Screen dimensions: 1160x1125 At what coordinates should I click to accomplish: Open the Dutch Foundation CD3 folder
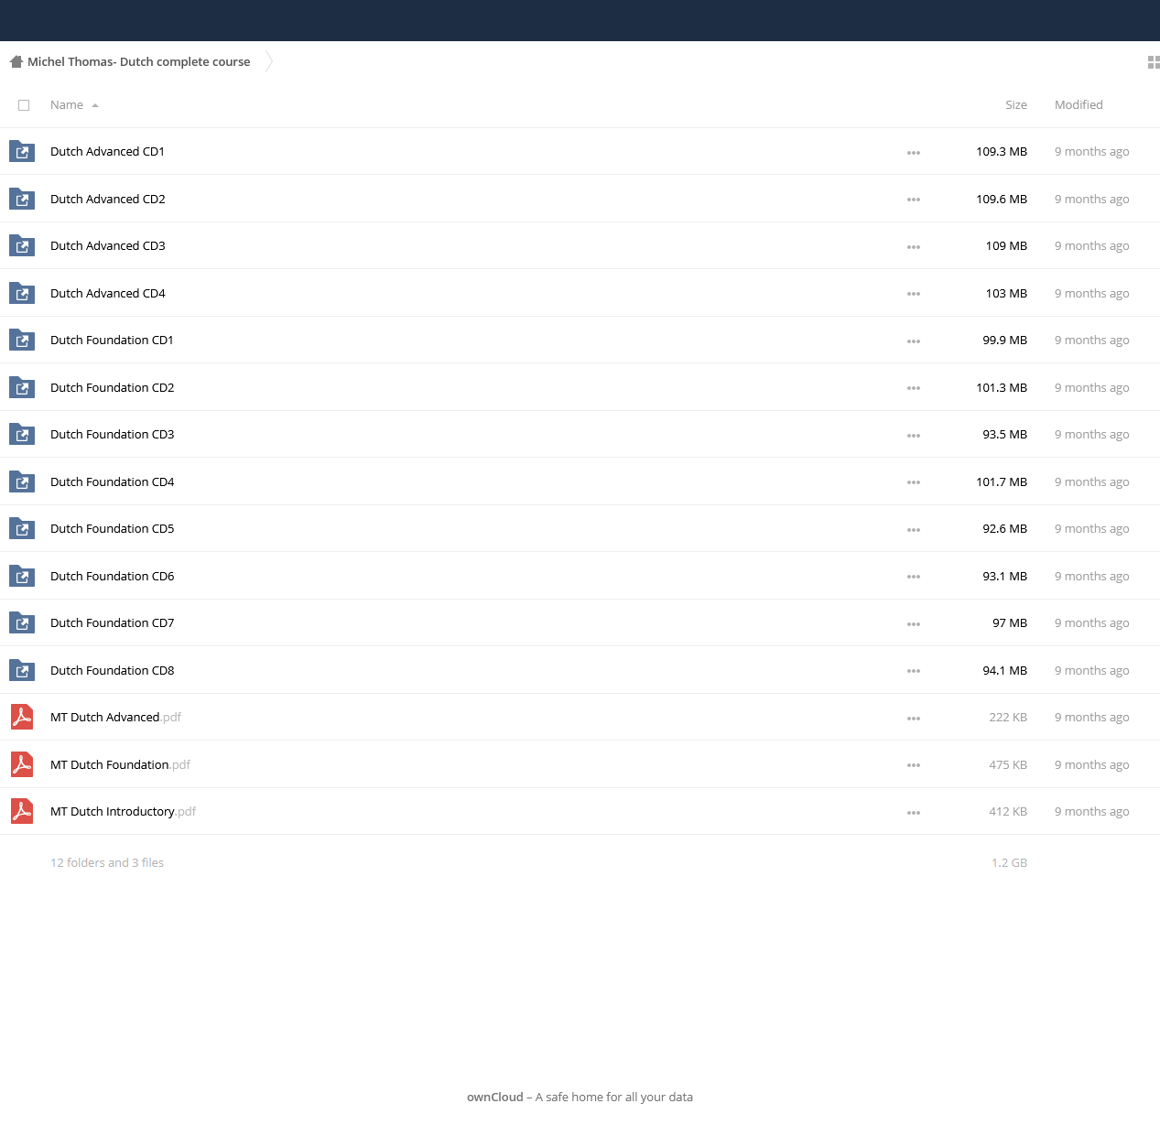[x=112, y=435]
